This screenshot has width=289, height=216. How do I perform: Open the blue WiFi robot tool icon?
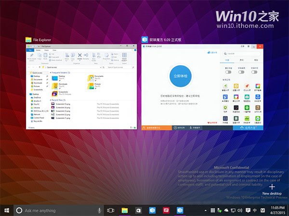(258, 97)
